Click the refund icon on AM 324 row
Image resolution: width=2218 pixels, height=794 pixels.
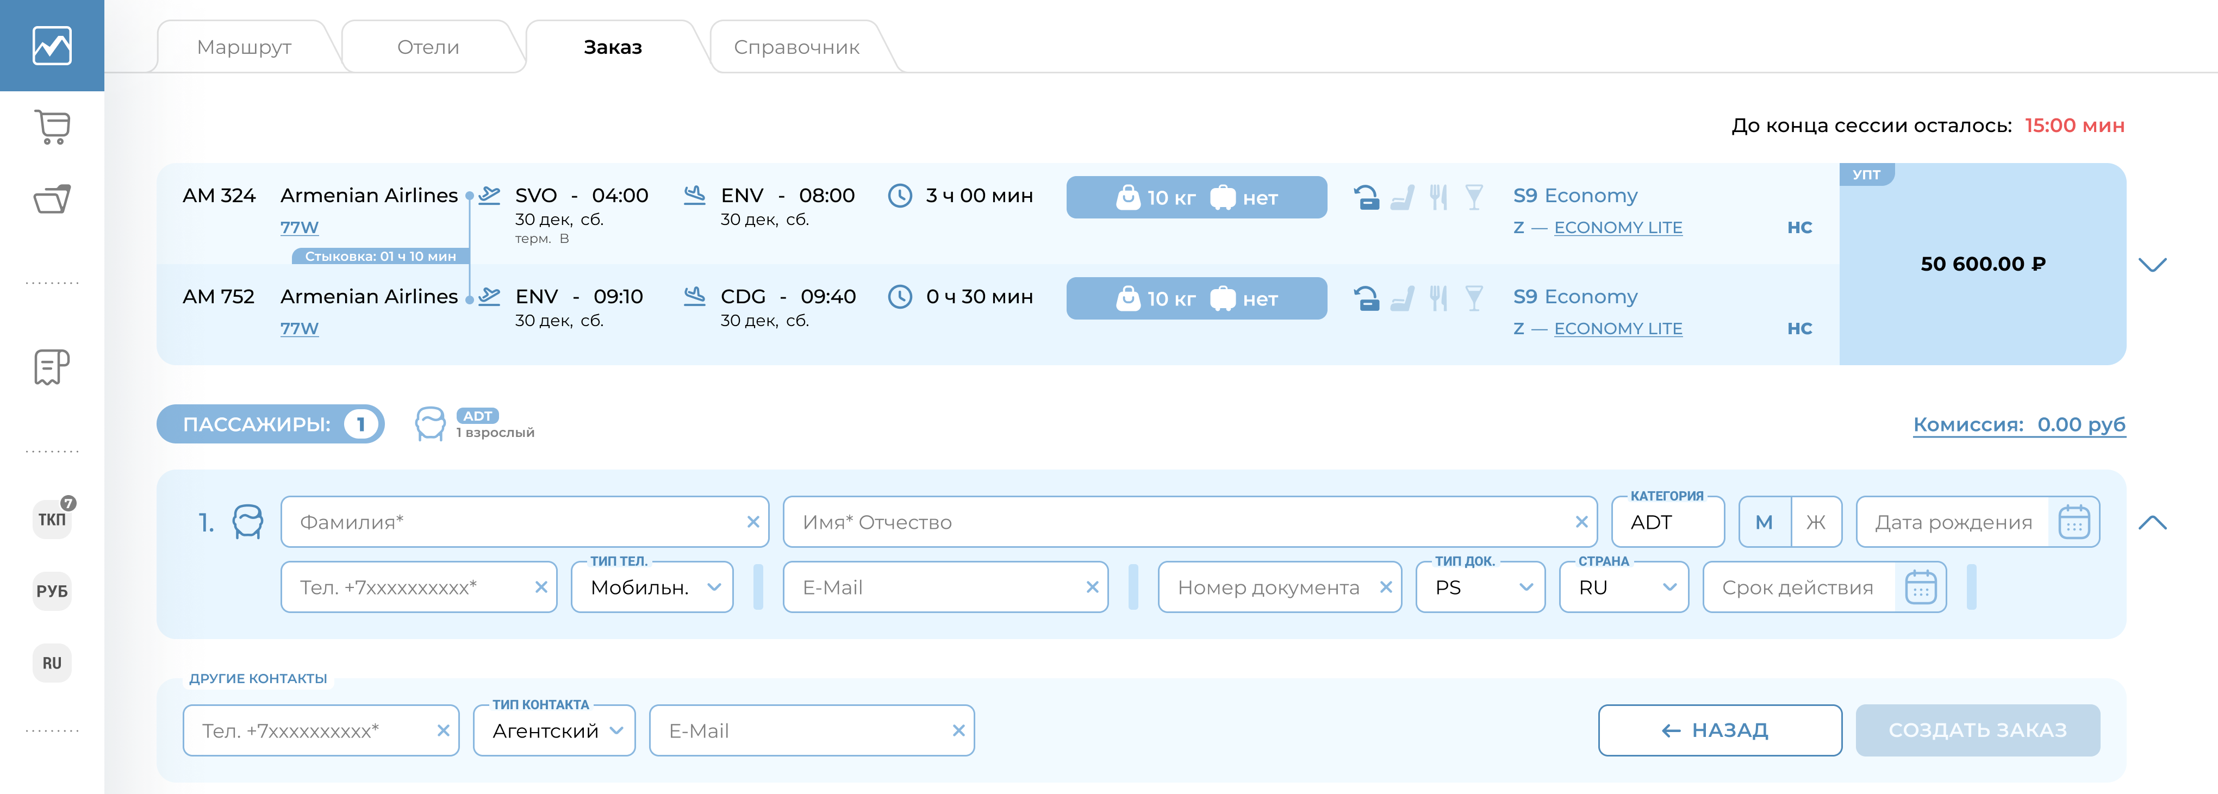point(1366,197)
